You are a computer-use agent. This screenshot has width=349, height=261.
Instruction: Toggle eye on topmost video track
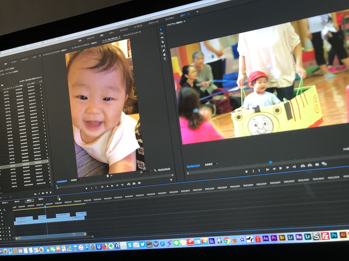point(1,213)
